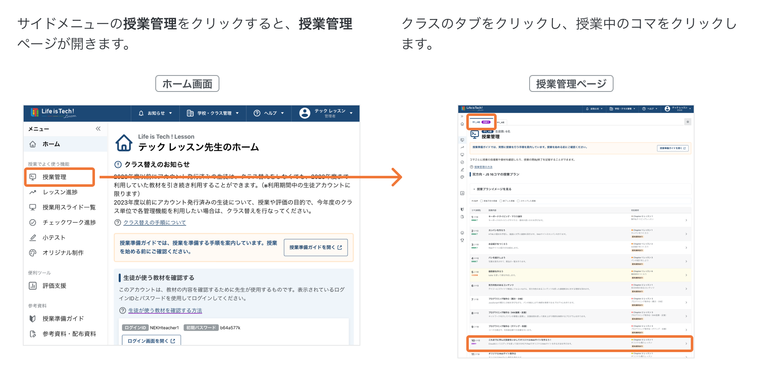Click the レッスン進捗 trend icon in the labeled menu

click(32, 192)
